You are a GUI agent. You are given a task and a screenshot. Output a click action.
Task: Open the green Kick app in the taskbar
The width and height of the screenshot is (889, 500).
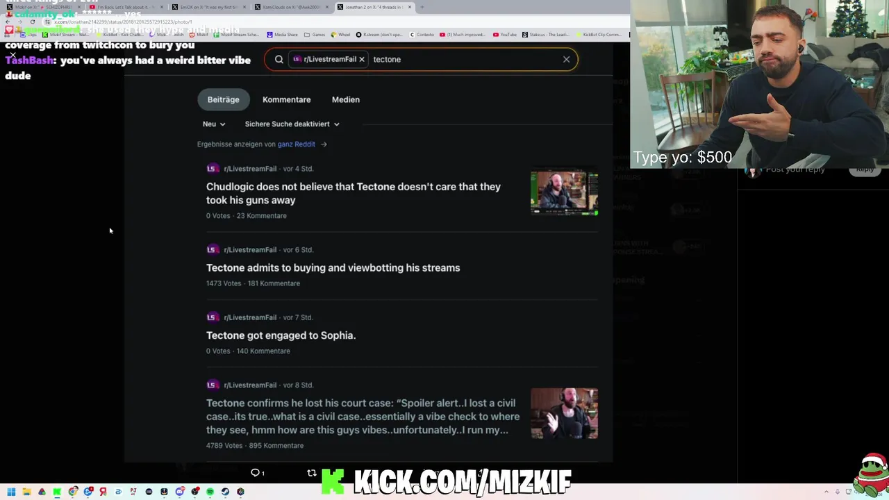click(57, 492)
